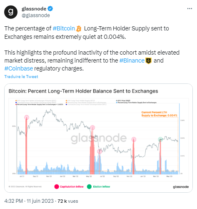Open the #Binance hashtag link
The image size is (197, 209).
(132, 60)
